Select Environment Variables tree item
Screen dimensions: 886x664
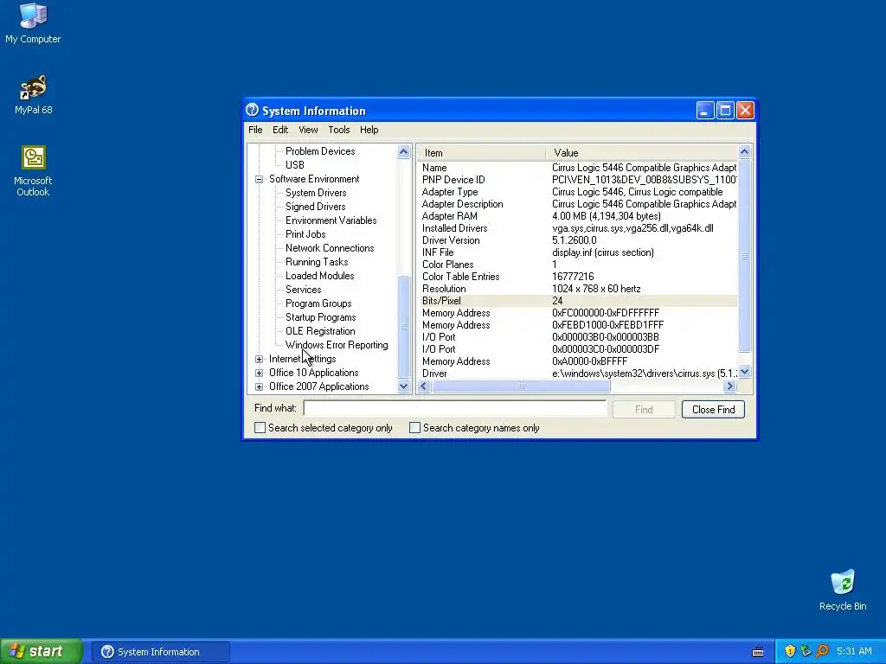click(331, 220)
